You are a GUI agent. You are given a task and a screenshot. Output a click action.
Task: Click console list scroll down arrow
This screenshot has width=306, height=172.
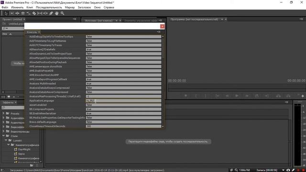[163, 126]
